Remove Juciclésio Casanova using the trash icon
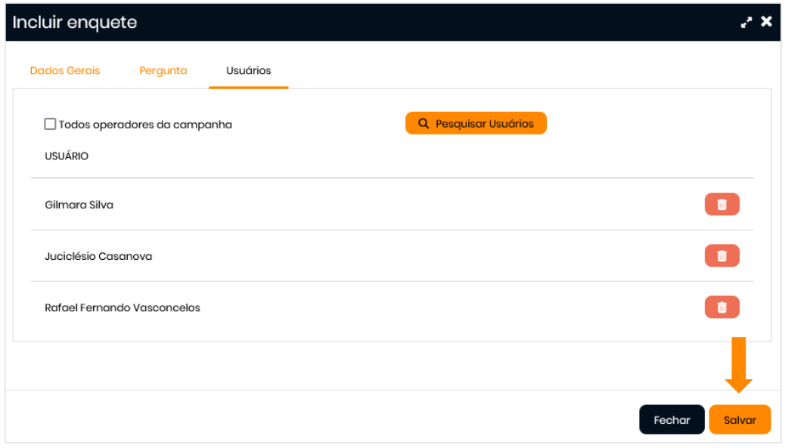The image size is (785, 448). pos(721,256)
